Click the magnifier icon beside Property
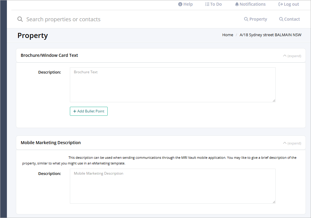Image resolution: width=311 pixels, height=218 pixels. [x=246, y=19]
